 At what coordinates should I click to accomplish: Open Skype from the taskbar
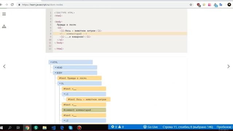tap(71, 128)
